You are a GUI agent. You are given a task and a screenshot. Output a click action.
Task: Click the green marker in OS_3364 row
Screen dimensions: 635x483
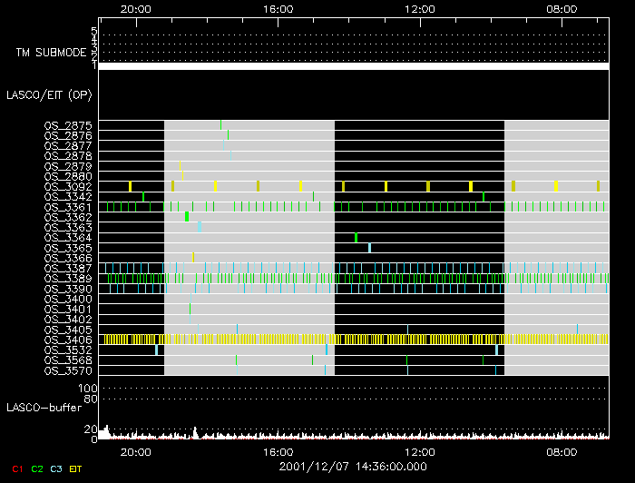click(356, 238)
